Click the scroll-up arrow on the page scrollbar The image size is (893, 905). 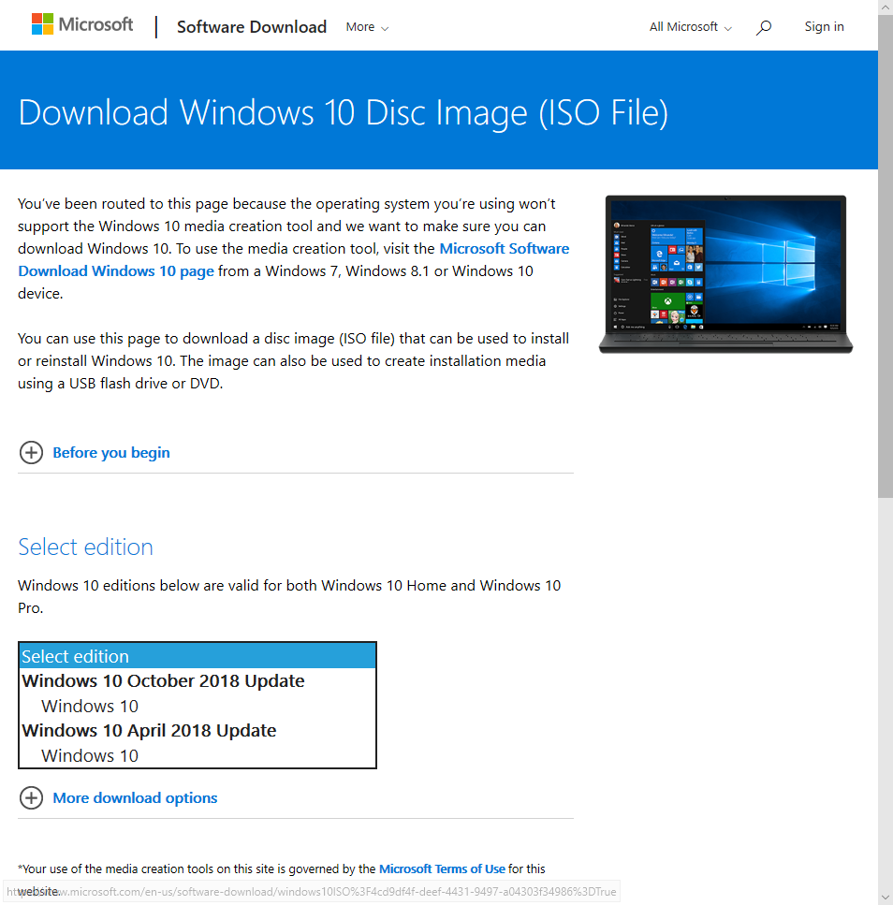(885, 7)
